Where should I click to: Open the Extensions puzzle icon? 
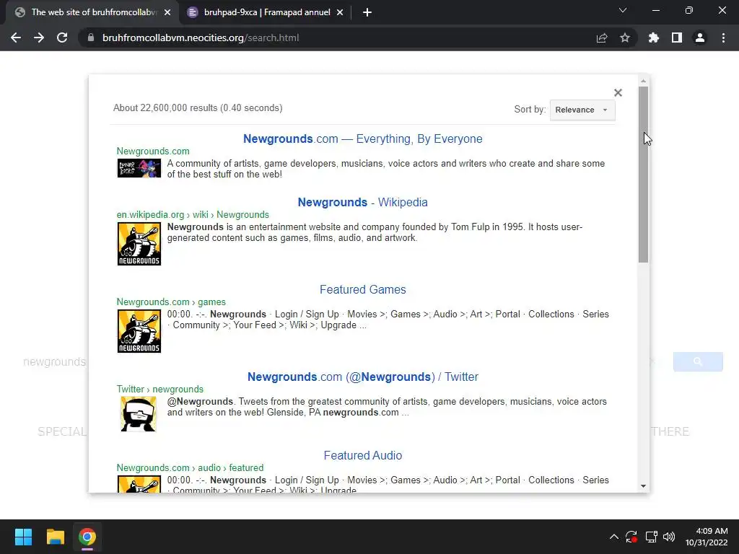pos(654,38)
